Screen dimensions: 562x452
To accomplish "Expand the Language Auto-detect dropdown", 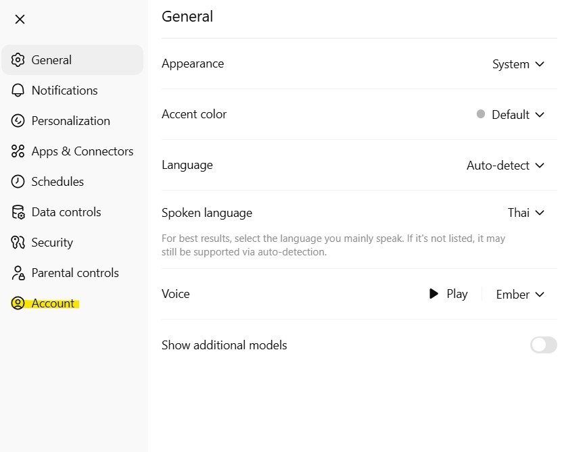I will coord(505,165).
